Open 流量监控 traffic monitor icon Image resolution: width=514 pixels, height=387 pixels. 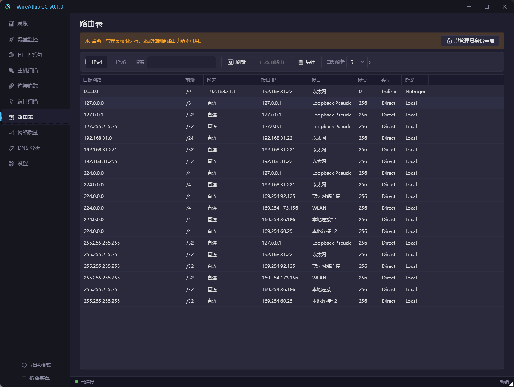(11, 39)
